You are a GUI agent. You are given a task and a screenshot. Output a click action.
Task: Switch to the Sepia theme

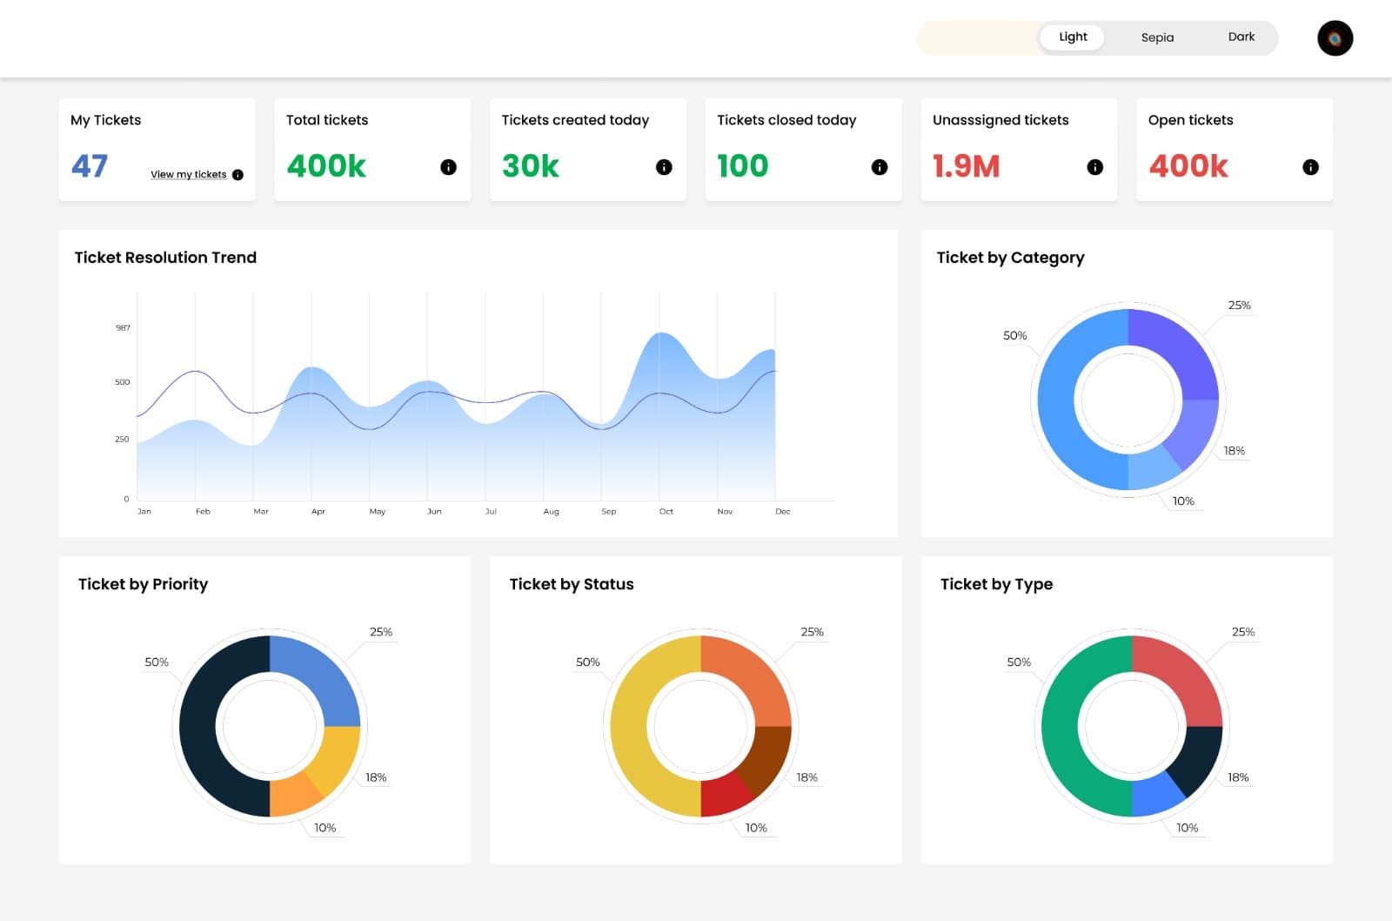tap(1157, 37)
